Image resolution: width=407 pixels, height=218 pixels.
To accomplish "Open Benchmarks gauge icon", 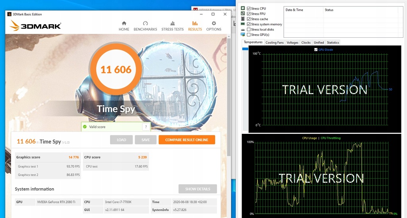I will (x=145, y=23).
